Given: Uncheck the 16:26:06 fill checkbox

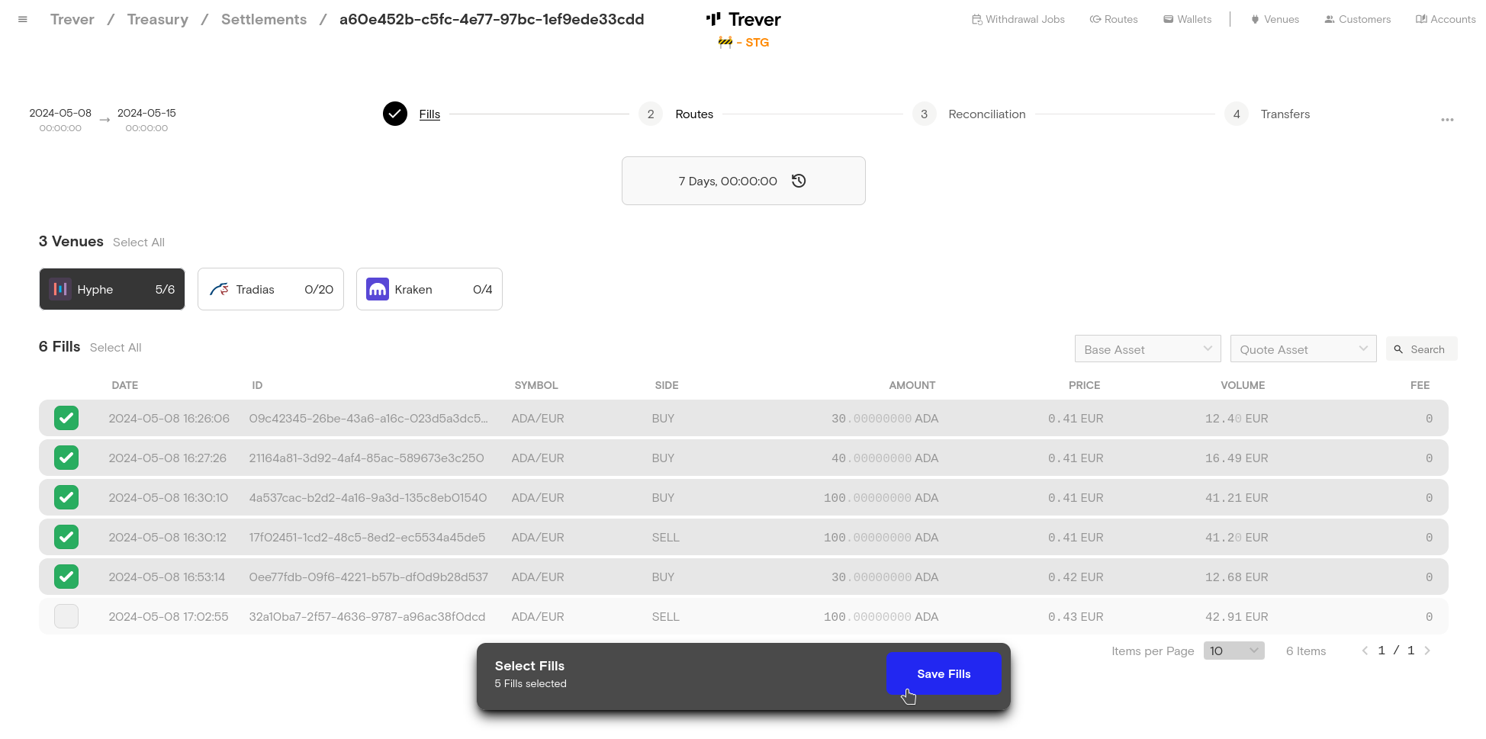Looking at the screenshot, I should point(66,418).
